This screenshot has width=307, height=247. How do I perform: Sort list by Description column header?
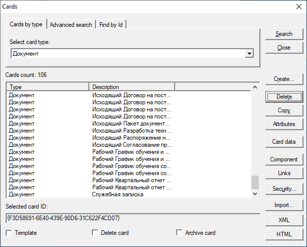131,87
